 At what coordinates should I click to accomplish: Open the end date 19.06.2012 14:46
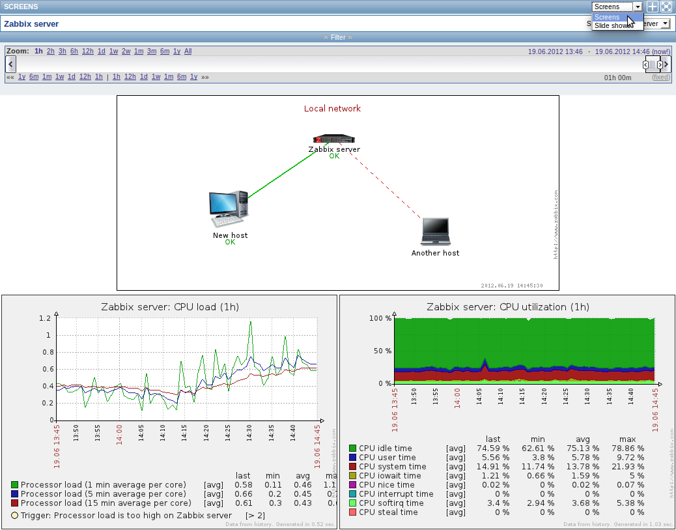[x=622, y=52]
